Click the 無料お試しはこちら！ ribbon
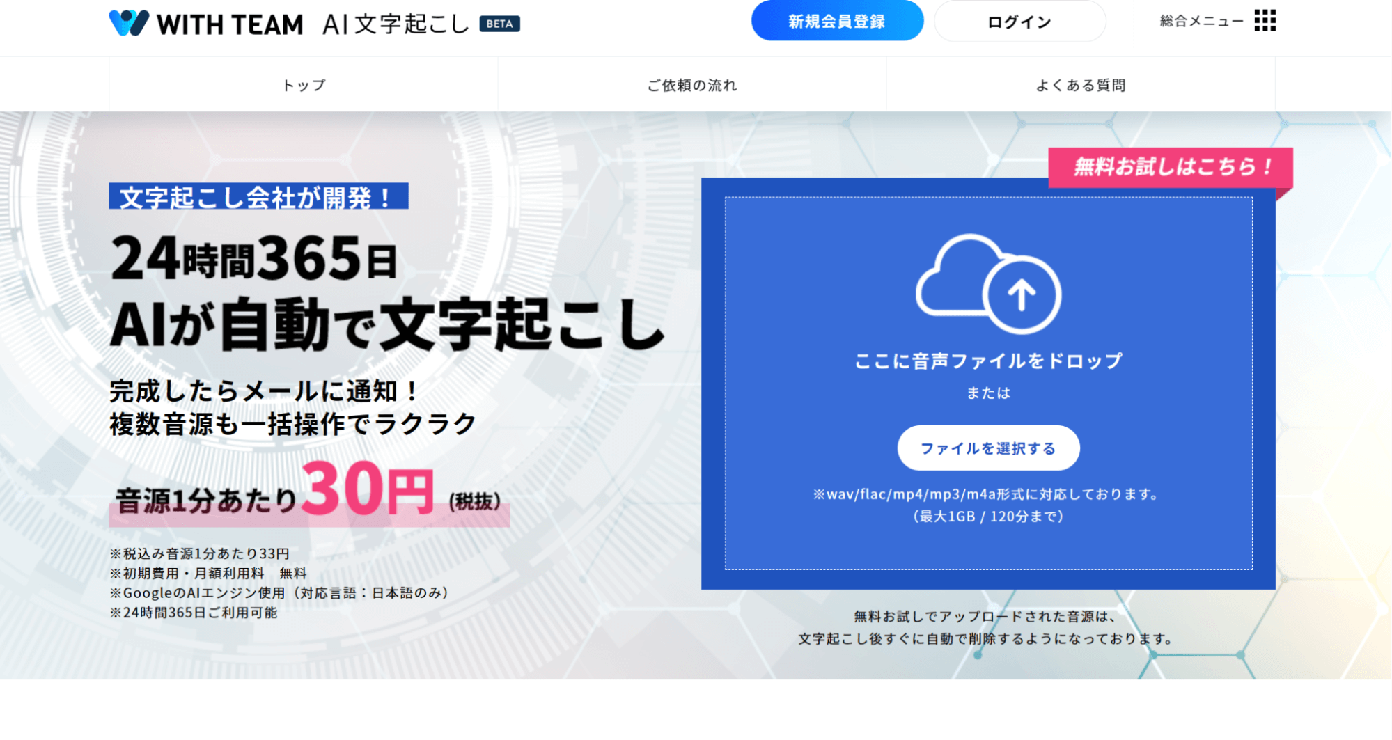The height and width of the screenshot is (740, 1392). [1171, 167]
